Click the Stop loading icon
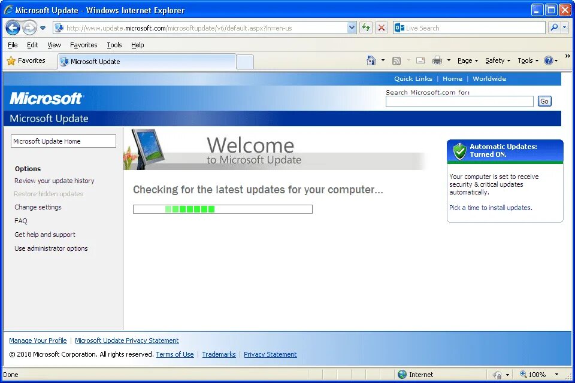Image resolution: width=575 pixels, height=383 pixels. pos(381,28)
